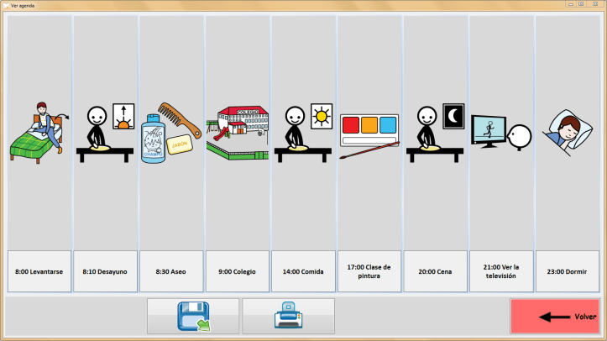This screenshot has width=607, height=341.
Task: Click the red Volver back button
Action: 555,317
